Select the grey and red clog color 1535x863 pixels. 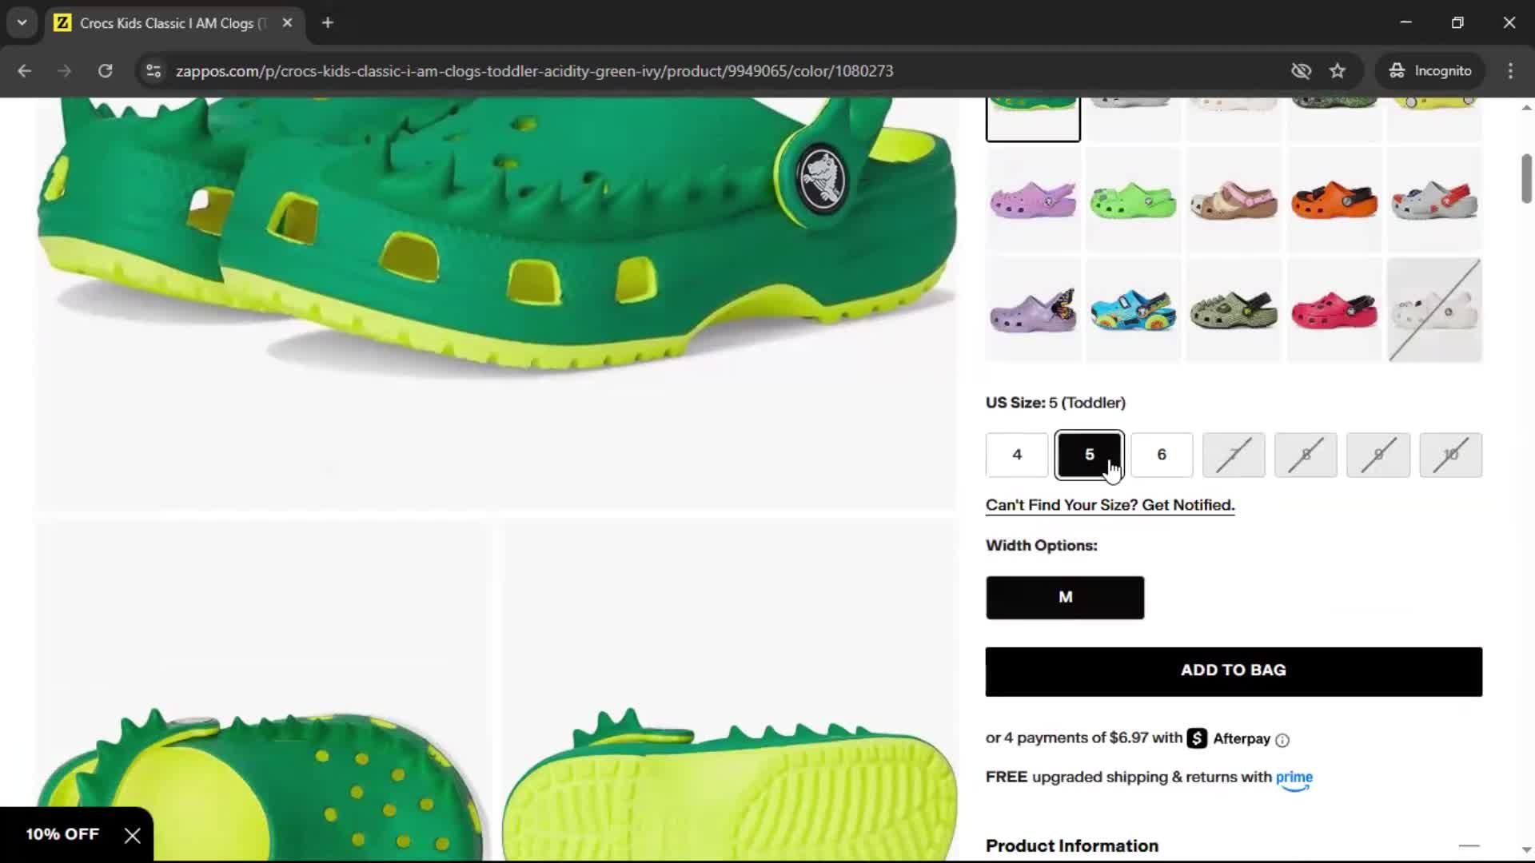[1435, 199]
